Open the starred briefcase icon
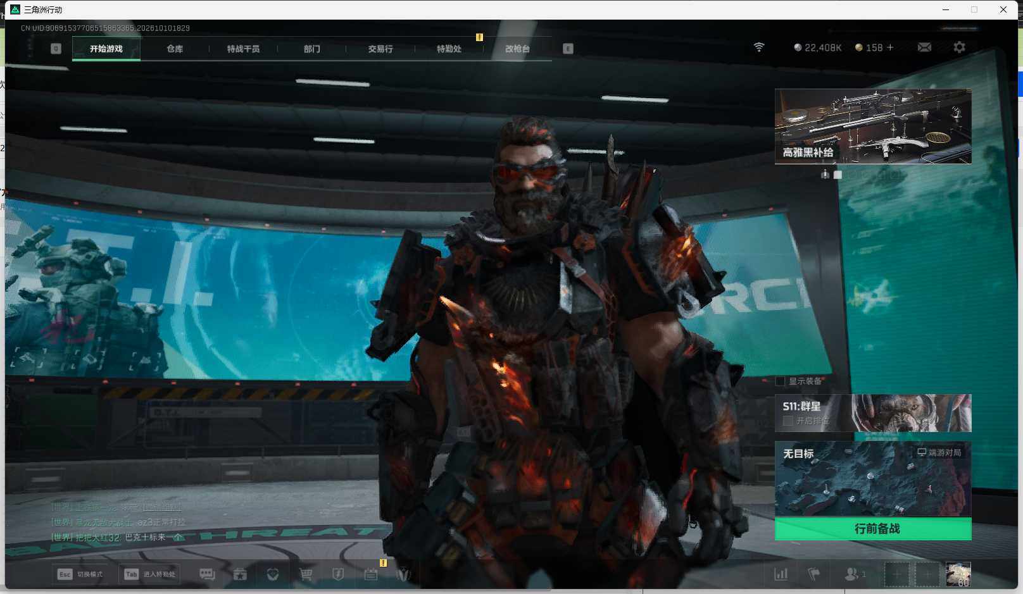 (x=240, y=574)
